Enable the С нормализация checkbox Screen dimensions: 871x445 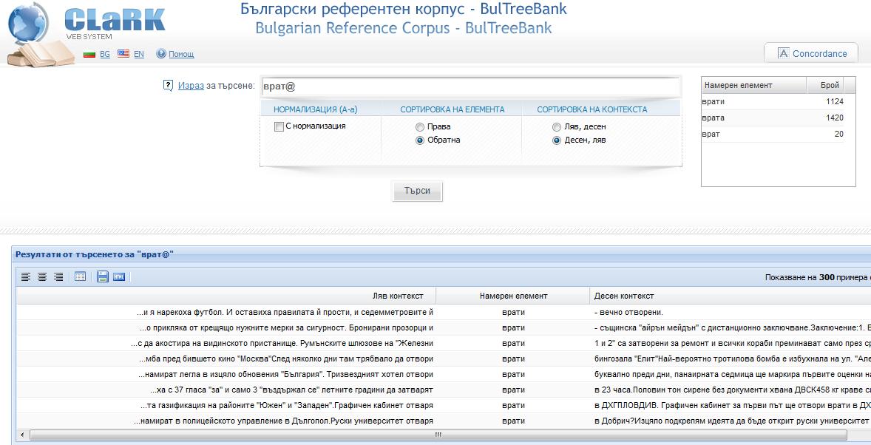(x=279, y=126)
